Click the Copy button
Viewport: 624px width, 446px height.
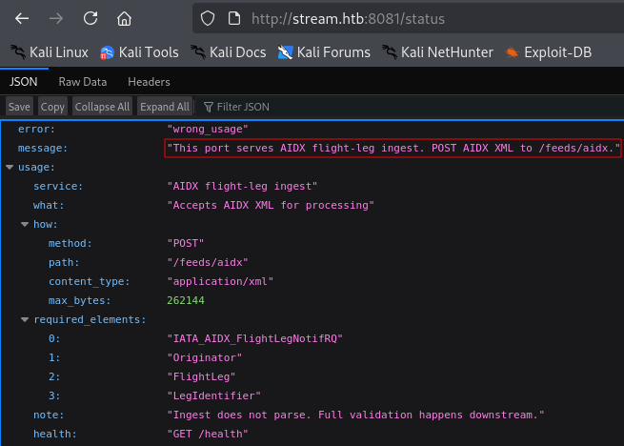point(52,107)
